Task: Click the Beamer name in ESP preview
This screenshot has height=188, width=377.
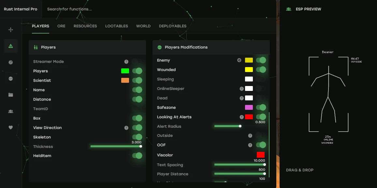Action: [x=328, y=52]
